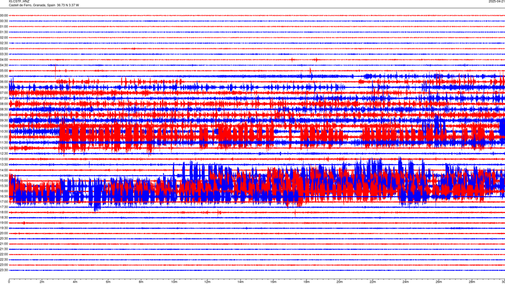This screenshot has height=284, width=505.
Task: Click the '11:00' time row label
Action: (x=4, y=137)
